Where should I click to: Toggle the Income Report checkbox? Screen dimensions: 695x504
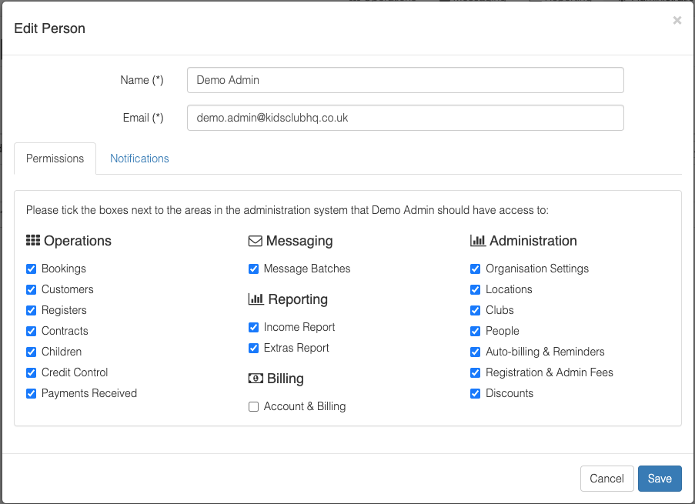(253, 327)
